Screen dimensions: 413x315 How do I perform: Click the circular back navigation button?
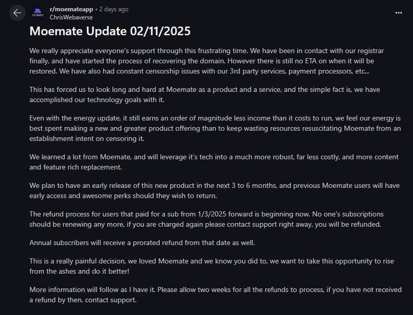click(17, 13)
